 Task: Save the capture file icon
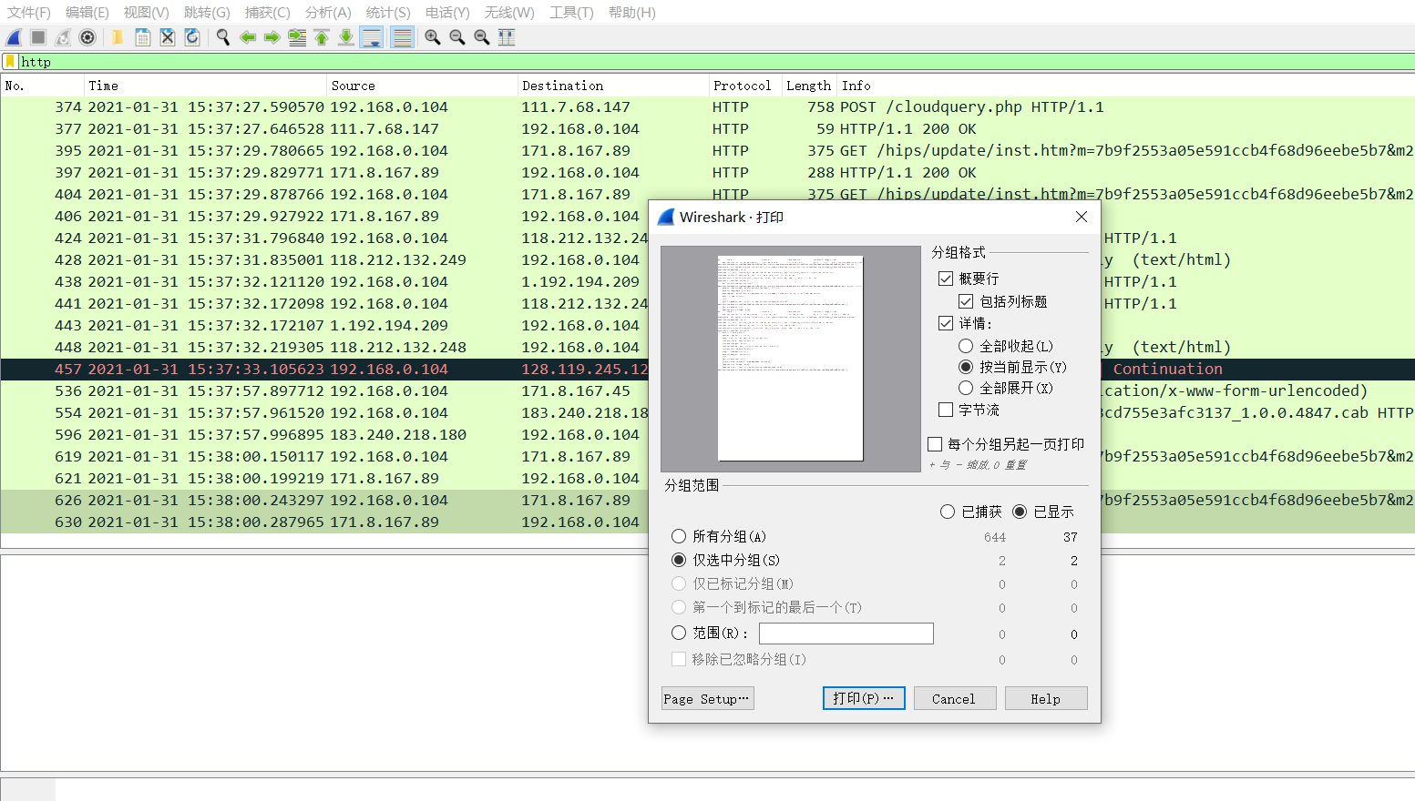(x=143, y=37)
